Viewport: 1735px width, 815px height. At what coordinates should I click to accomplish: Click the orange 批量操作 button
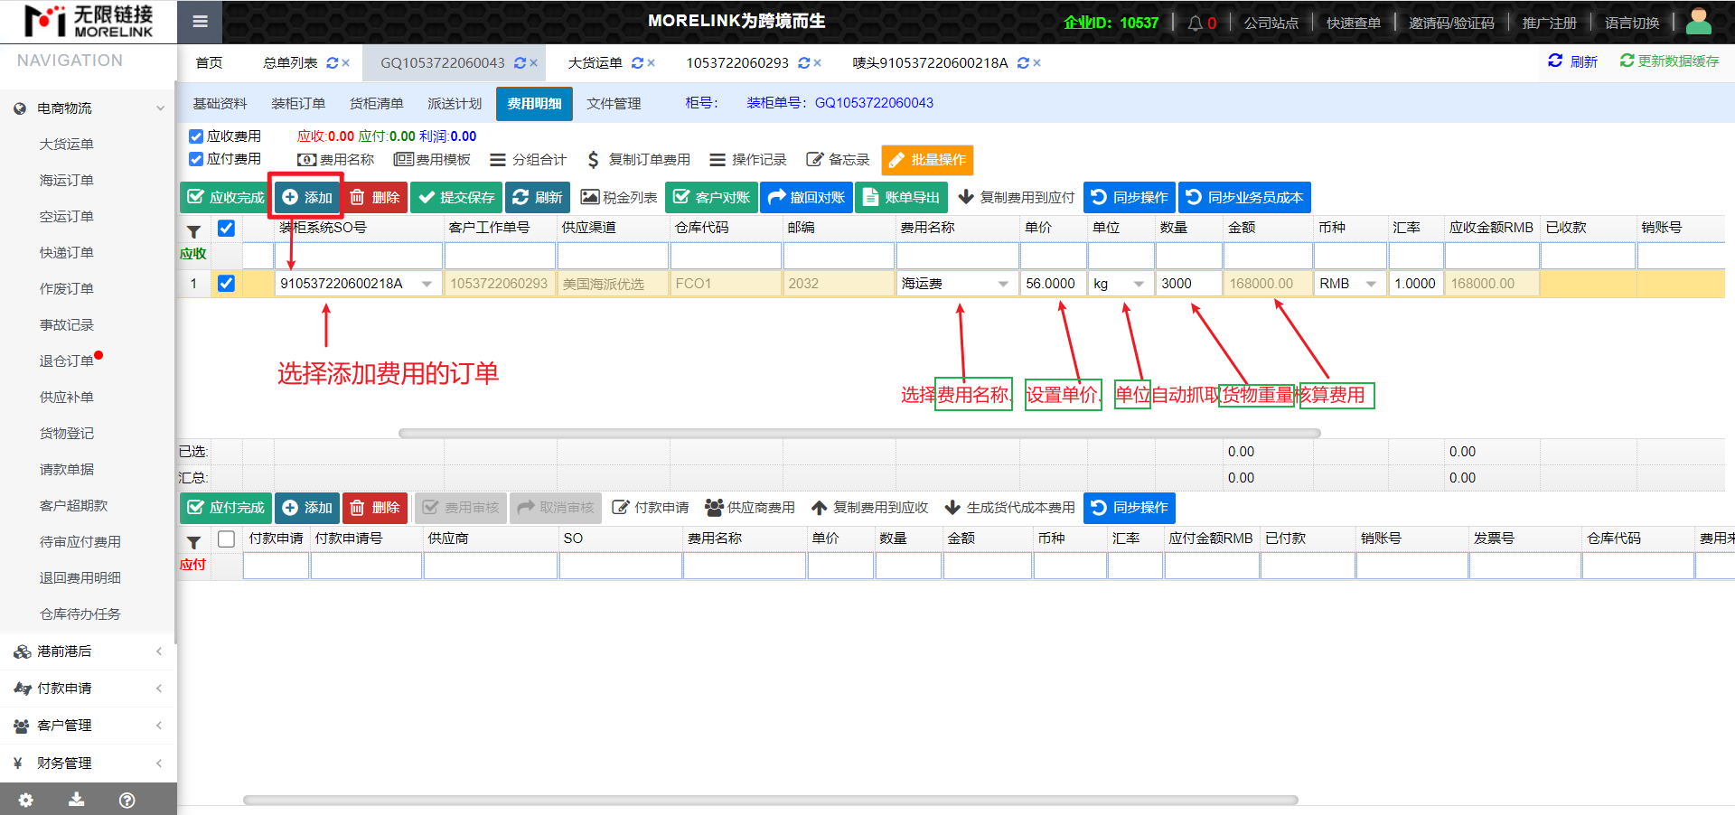point(927,160)
